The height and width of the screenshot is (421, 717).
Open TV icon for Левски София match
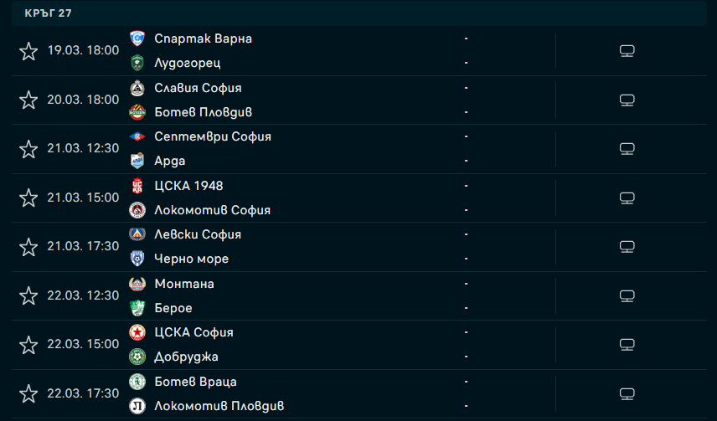click(627, 247)
